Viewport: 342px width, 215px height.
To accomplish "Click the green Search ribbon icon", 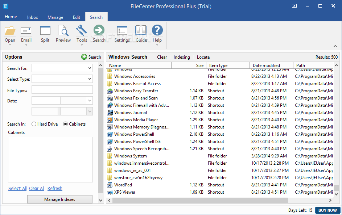I will 99,30.
